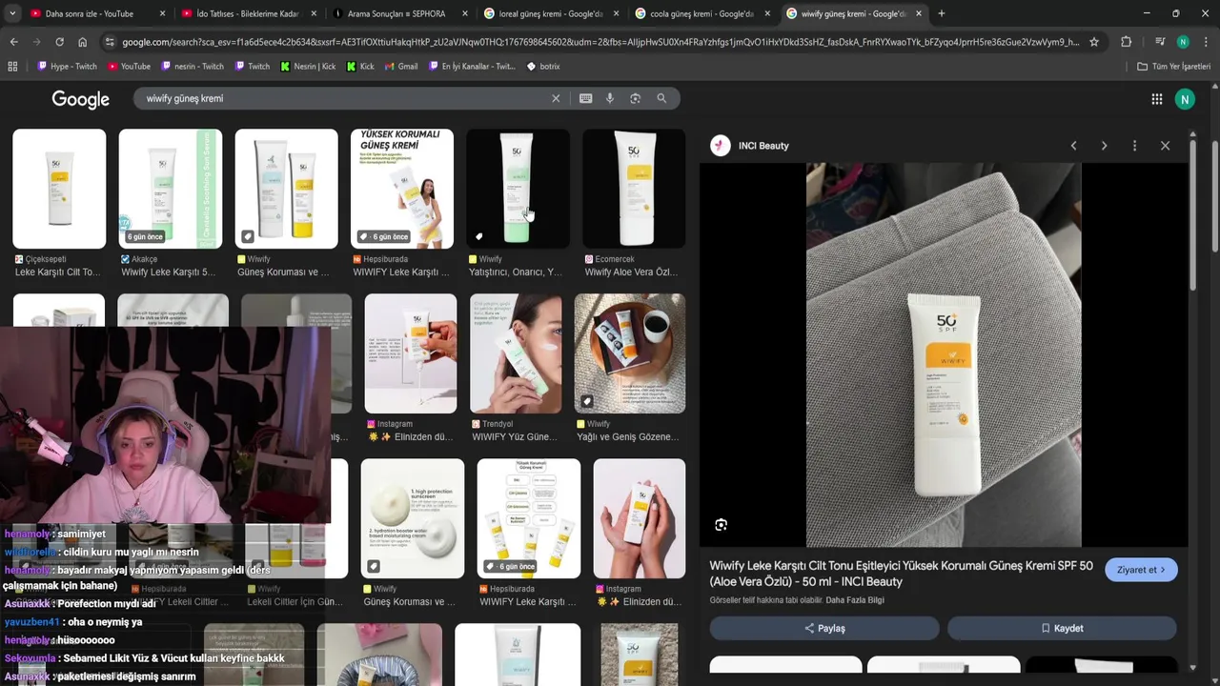
Task: Start voice search with the microphone icon
Action: 610,98
